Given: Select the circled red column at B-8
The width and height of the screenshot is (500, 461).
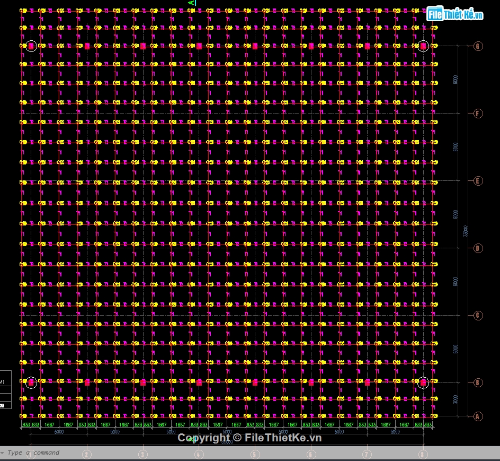Looking at the screenshot, I should [x=423, y=382].
